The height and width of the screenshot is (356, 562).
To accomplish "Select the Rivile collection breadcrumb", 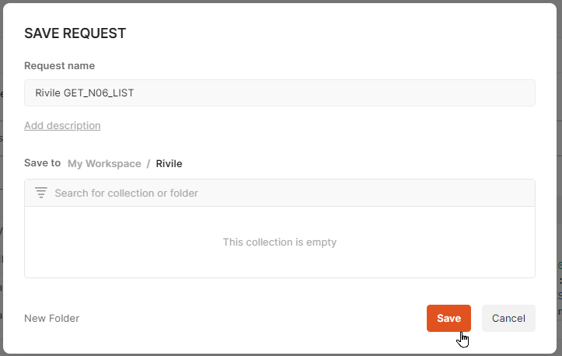I will pos(169,163).
